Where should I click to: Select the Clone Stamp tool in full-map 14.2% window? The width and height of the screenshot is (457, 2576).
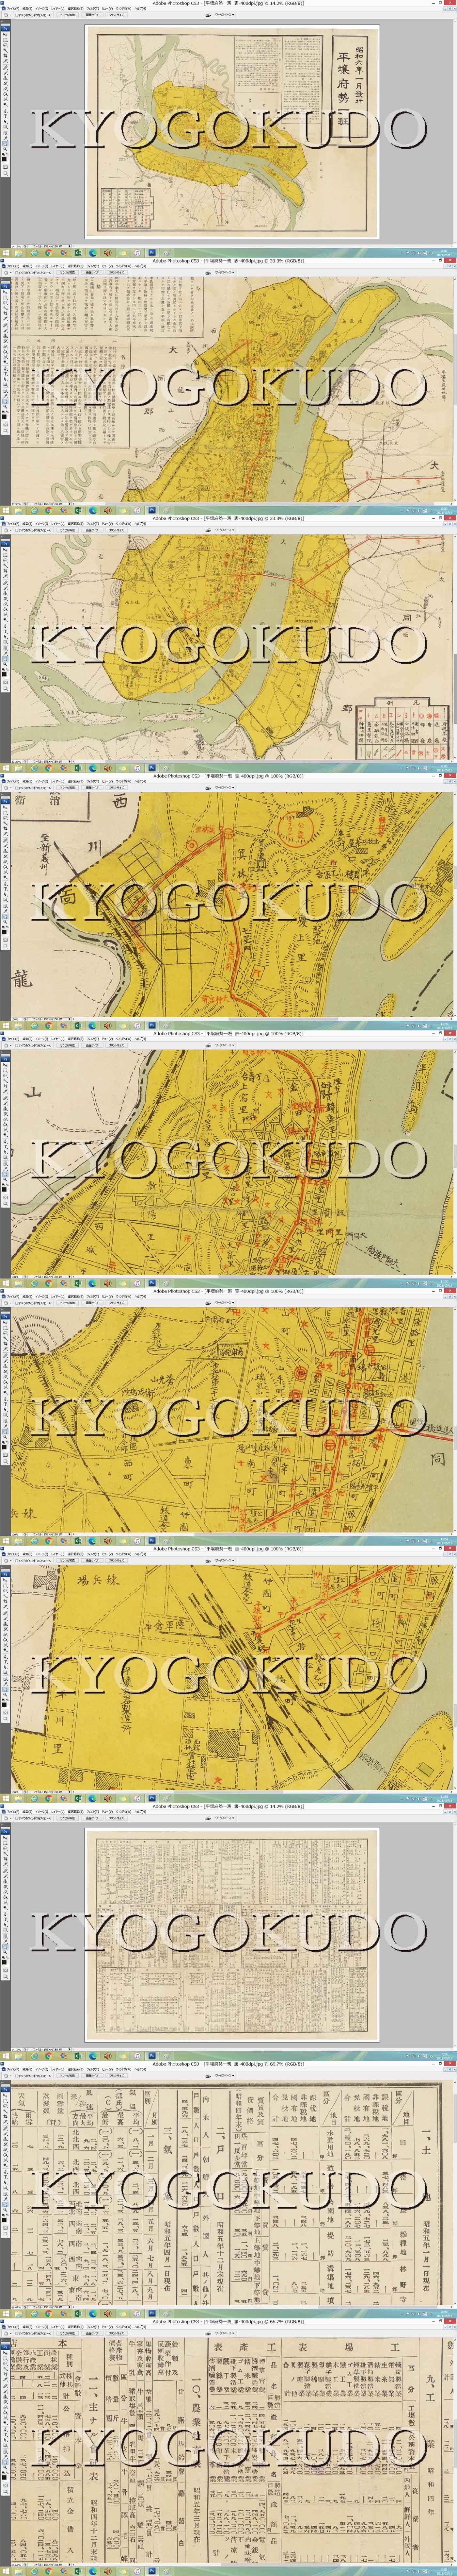[x=5, y=79]
